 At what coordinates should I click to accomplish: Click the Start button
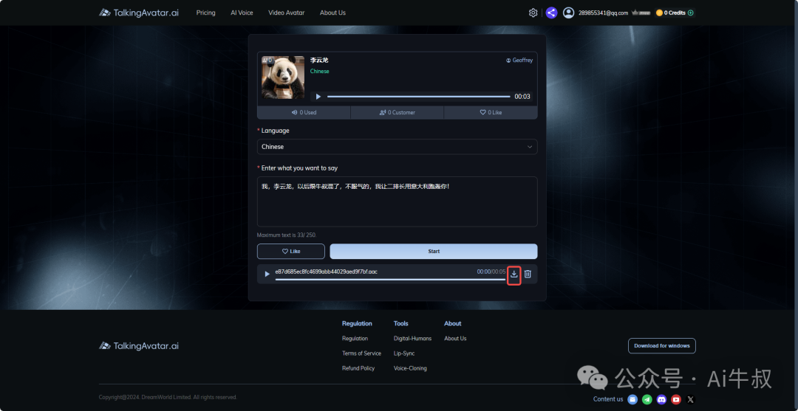[x=434, y=252]
